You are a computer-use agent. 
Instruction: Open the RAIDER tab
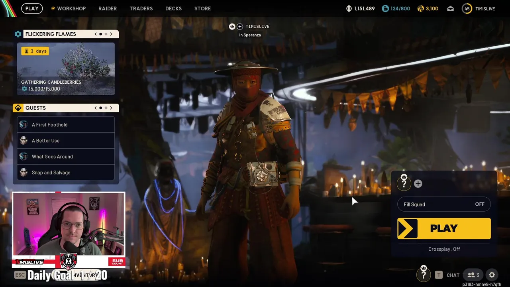pos(108,8)
